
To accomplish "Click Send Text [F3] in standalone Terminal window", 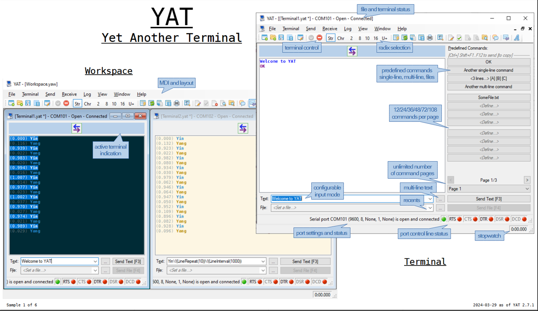I will coord(489,199).
